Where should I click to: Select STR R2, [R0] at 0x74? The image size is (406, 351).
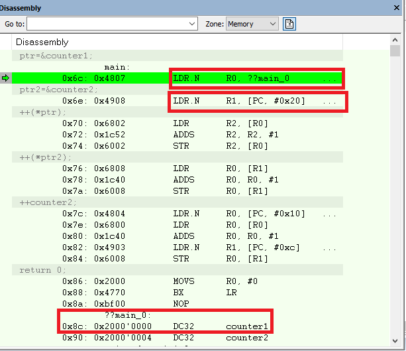[178, 146]
